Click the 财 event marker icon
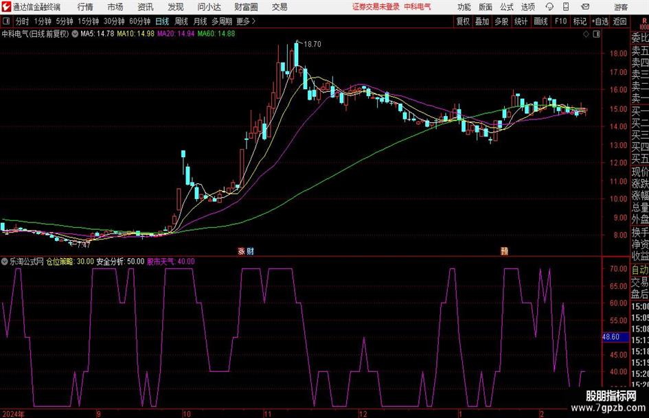The width and height of the screenshot is (649, 418). (x=250, y=251)
